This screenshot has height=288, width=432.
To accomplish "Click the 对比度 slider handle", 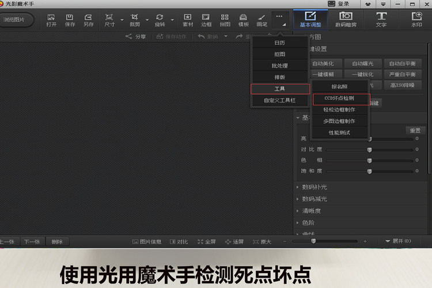I will [369, 150].
